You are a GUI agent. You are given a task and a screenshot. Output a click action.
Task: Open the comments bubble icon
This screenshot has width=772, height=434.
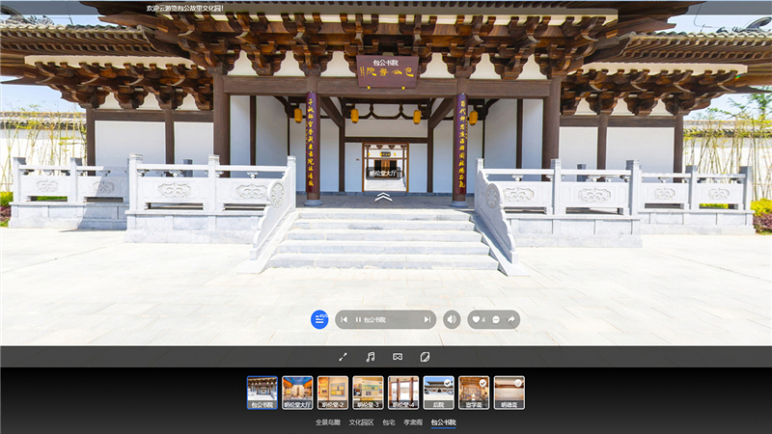(x=496, y=319)
